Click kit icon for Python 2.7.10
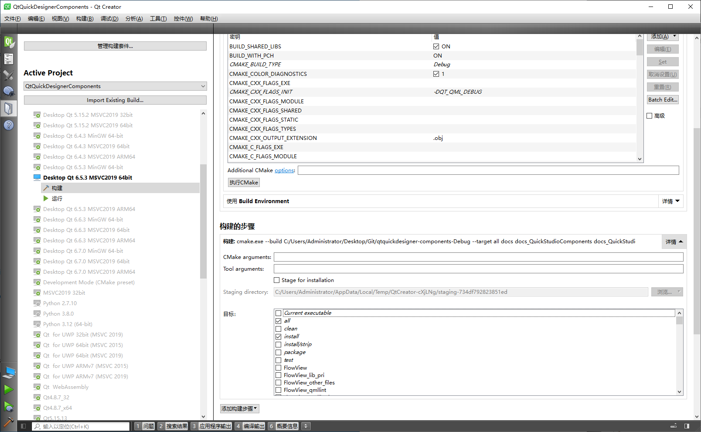This screenshot has height=432, width=701. 37,303
